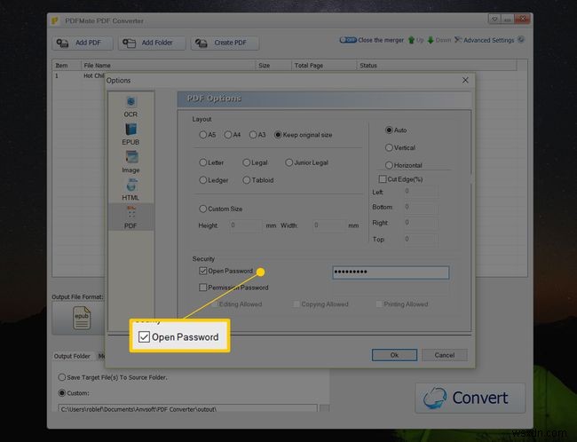Image resolution: width=577 pixels, height=442 pixels.
Task: Select the Vertical orientation radio button
Action: click(389, 147)
